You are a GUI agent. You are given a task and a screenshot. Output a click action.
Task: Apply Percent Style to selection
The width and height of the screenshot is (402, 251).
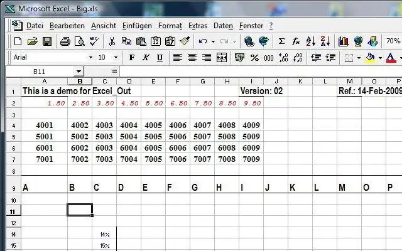pos(254,58)
